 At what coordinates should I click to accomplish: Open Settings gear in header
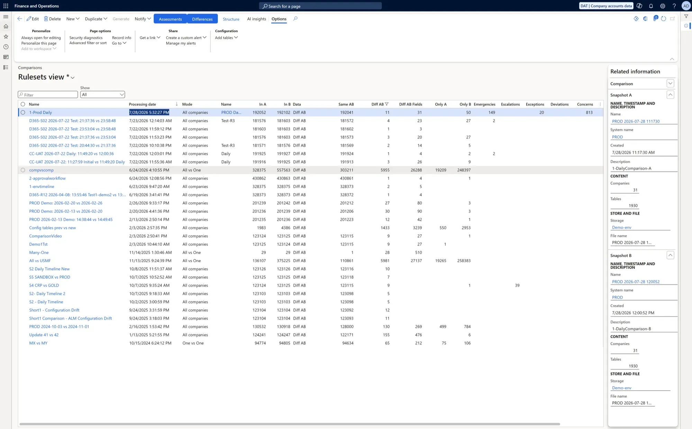(663, 6)
